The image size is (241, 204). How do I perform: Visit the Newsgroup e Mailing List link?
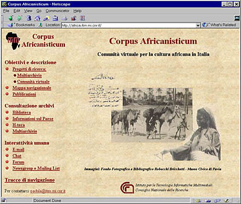(x=36, y=168)
